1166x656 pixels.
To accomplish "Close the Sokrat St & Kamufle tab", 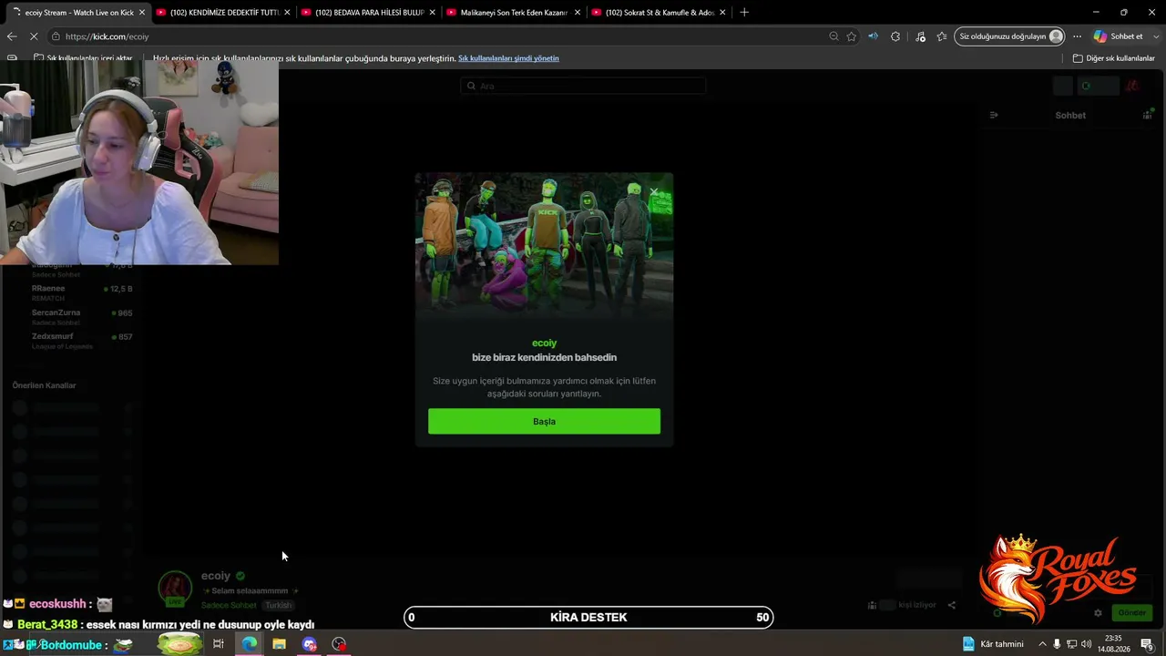I will [722, 13].
